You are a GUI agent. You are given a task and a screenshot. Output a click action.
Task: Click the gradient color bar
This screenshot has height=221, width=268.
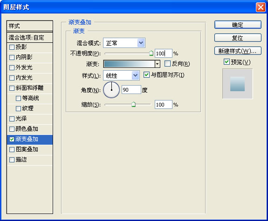[x=129, y=64]
